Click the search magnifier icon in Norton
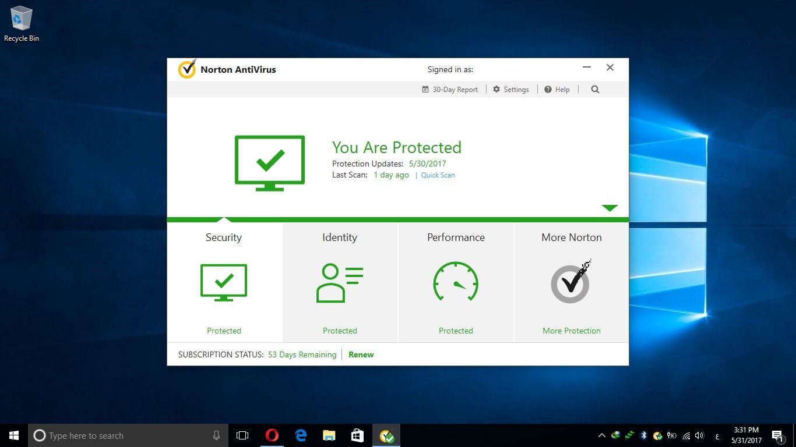Image resolution: width=796 pixels, height=447 pixels. click(x=595, y=90)
